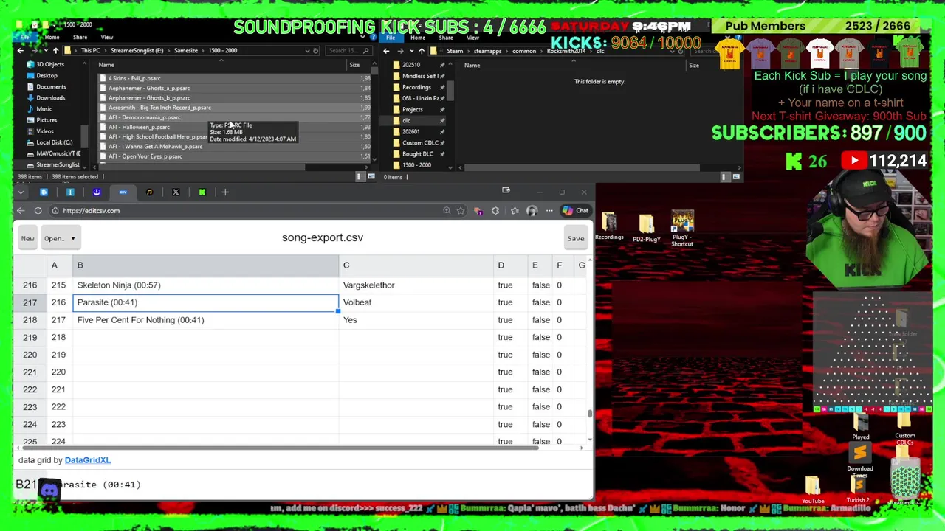
Task: Switch to the music note browser tab
Action: coord(149,192)
